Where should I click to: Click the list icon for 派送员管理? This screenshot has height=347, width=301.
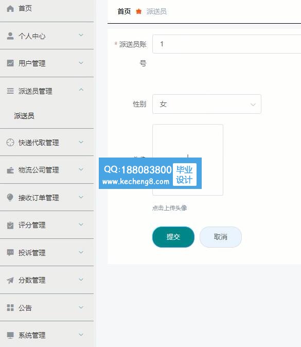coord(10,91)
